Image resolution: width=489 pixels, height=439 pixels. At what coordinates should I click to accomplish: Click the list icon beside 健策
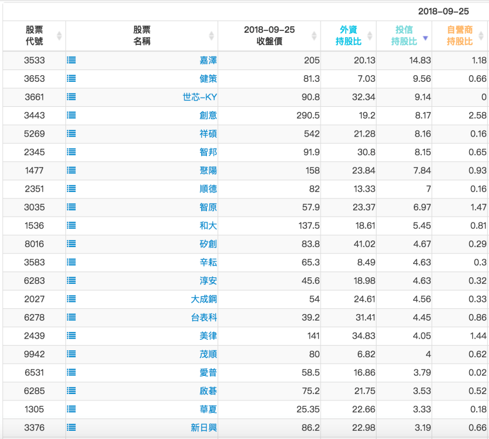click(x=71, y=78)
